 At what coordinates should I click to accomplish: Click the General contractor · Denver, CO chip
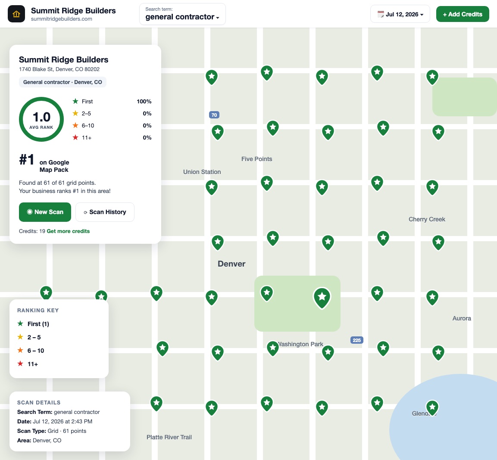[63, 82]
